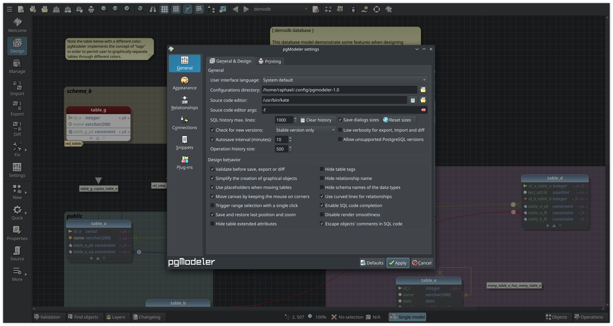Open the Diff tool in sidebar
This screenshot has width=613, height=326.
[17, 130]
